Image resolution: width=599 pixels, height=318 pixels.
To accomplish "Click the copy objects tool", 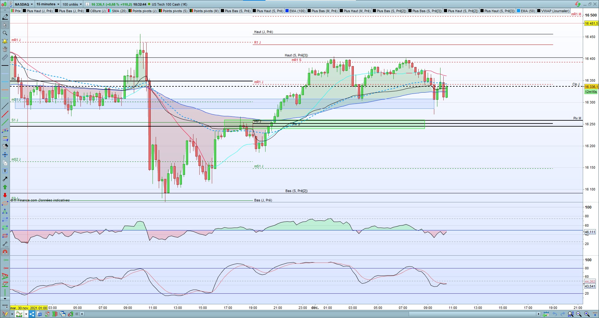I will click(5, 163).
